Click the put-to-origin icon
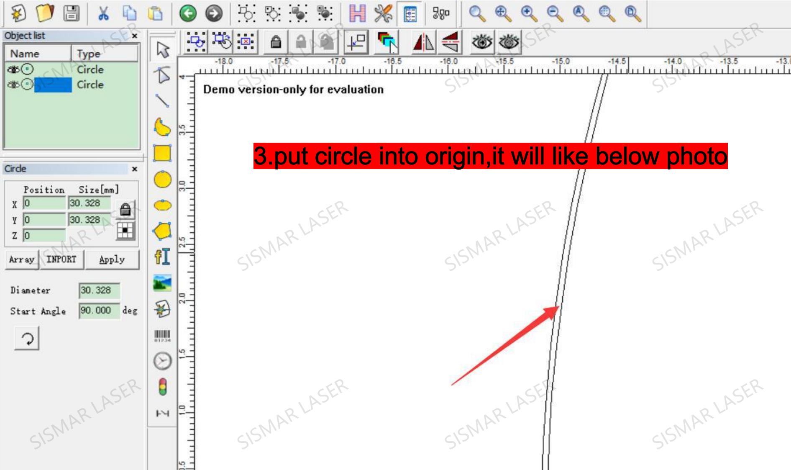 pos(356,42)
